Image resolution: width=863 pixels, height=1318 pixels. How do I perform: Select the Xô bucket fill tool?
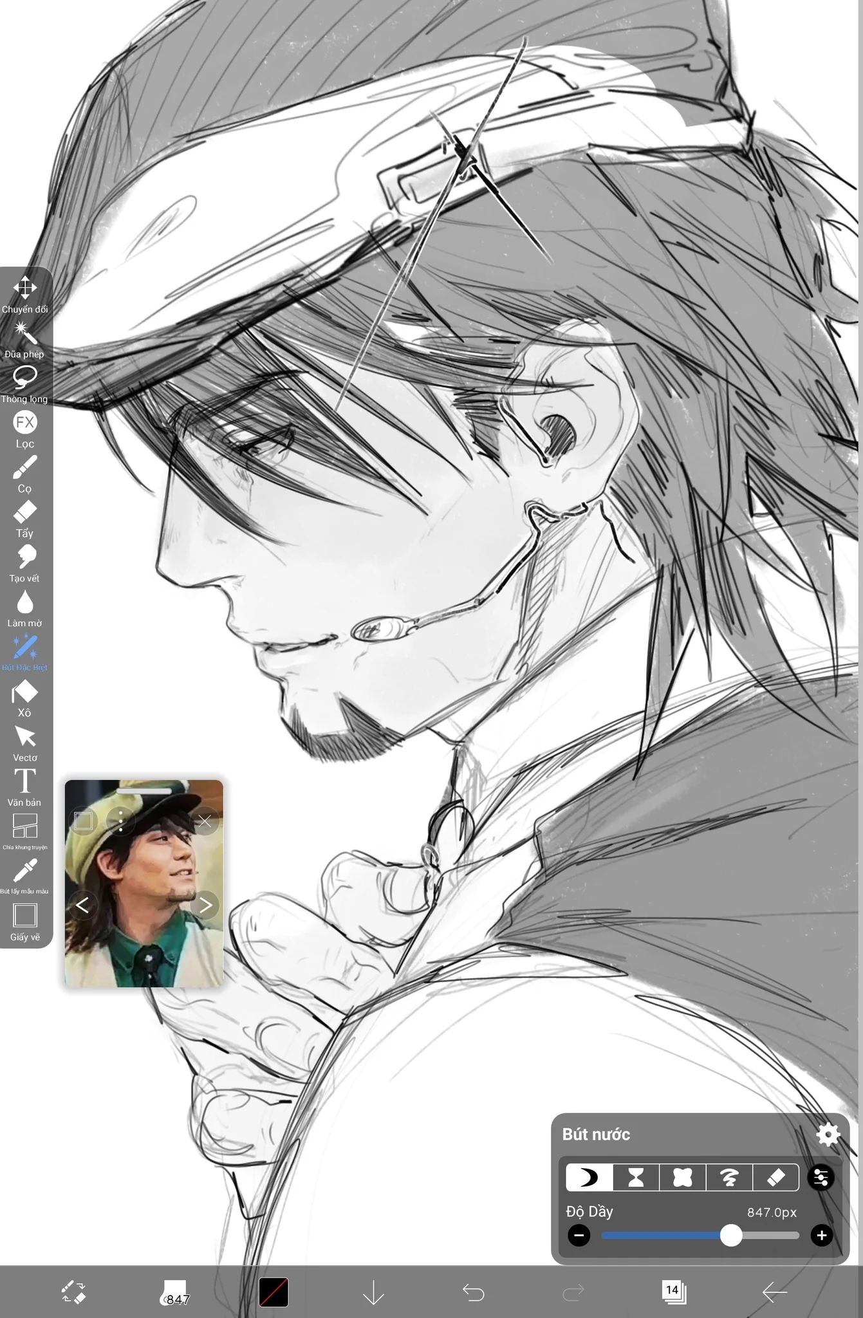click(24, 698)
